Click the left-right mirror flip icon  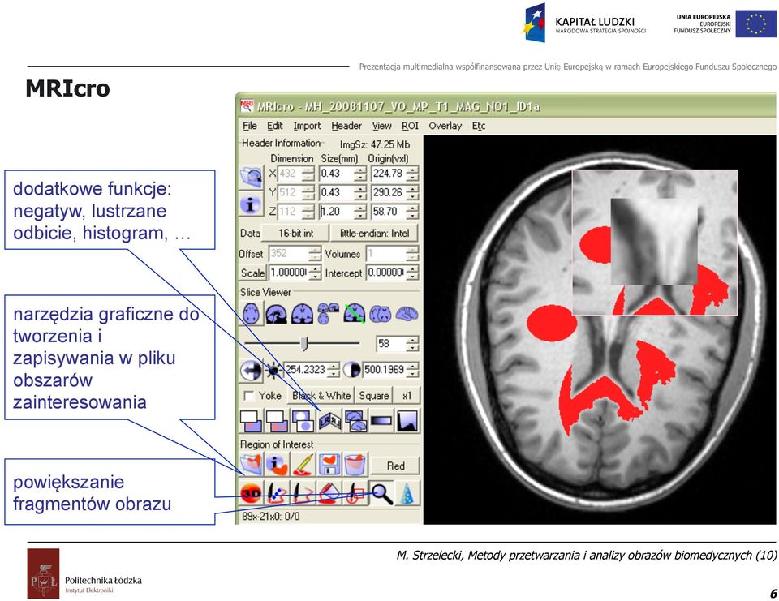tap(329, 421)
